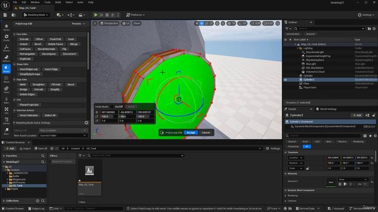
Task: Click the viewport maximize icon at top right
Action: coord(278,24)
